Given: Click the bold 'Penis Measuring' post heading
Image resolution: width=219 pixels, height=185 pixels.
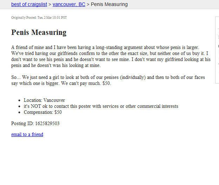Looking at the screenshot, I should (39, 32).
